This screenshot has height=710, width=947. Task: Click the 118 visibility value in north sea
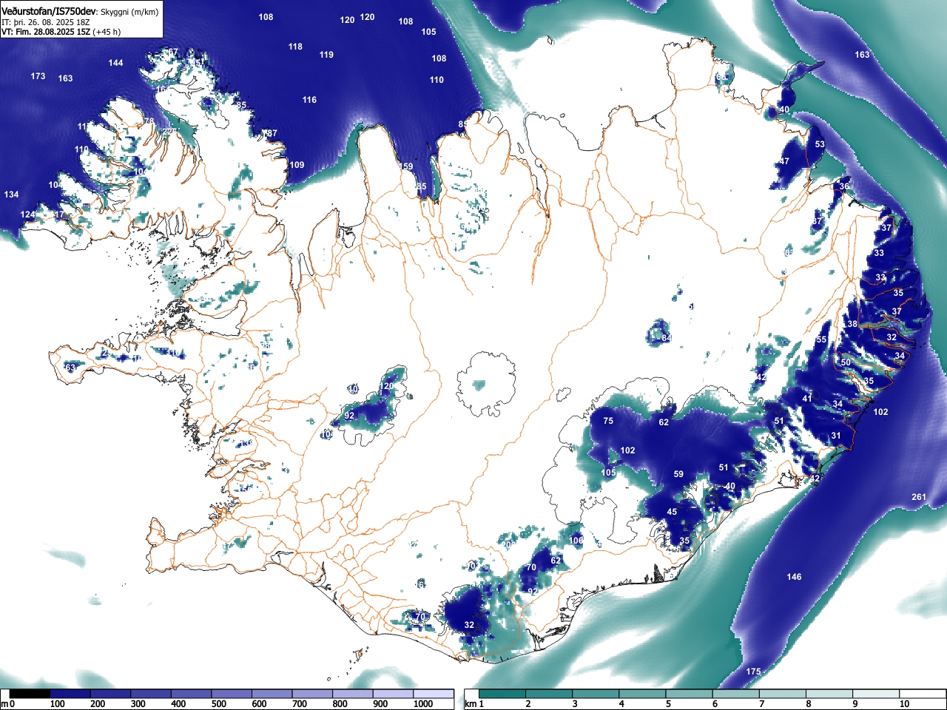coord(295,47)
